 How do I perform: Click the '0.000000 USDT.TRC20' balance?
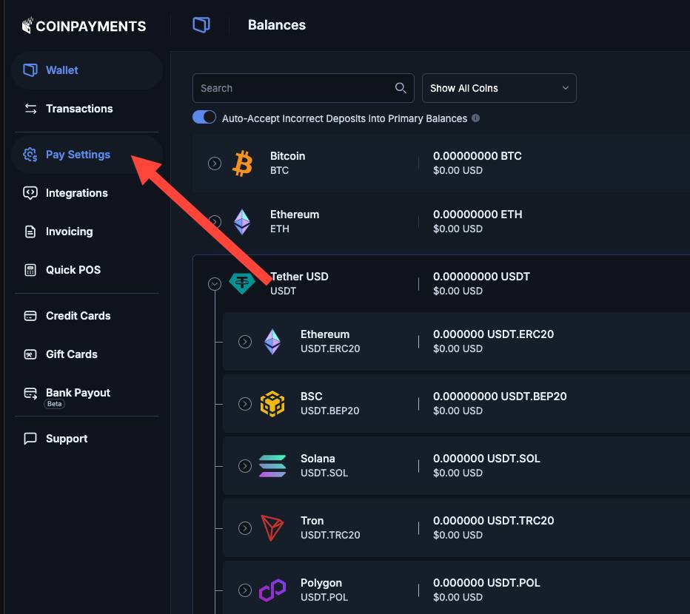pos(493,520)
